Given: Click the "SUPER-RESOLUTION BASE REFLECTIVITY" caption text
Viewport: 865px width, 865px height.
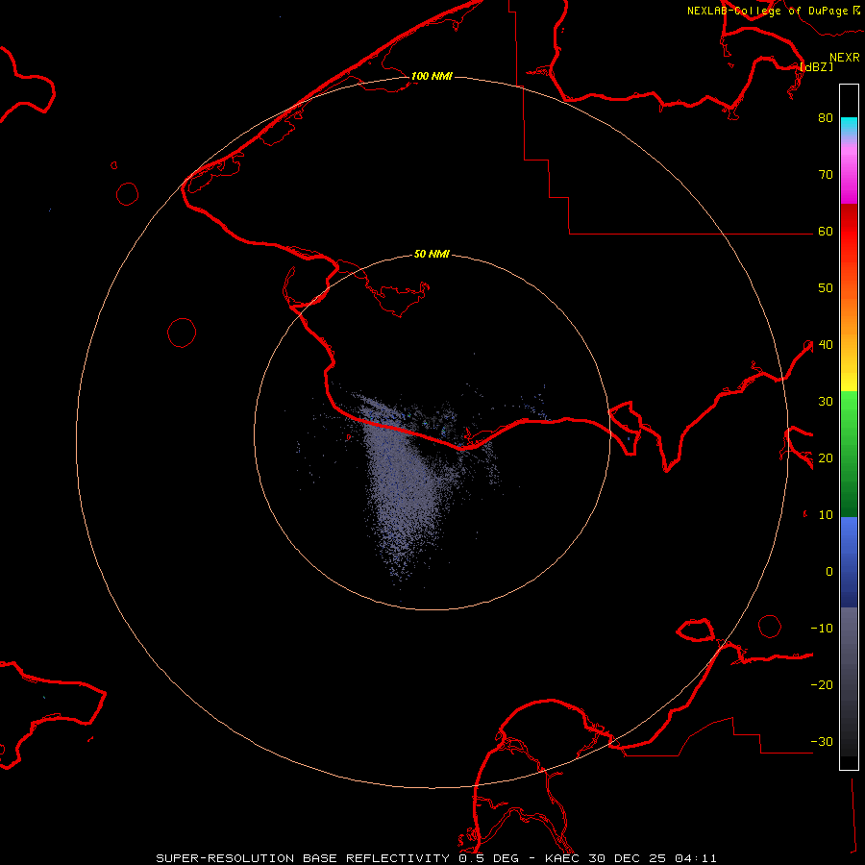Looking at the screenshot, I should coord(303,858).
